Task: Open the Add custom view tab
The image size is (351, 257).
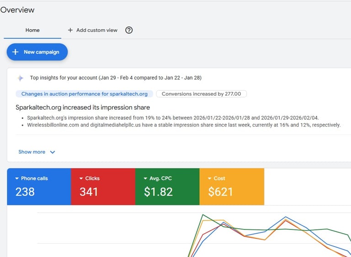Action: [96, 30]
